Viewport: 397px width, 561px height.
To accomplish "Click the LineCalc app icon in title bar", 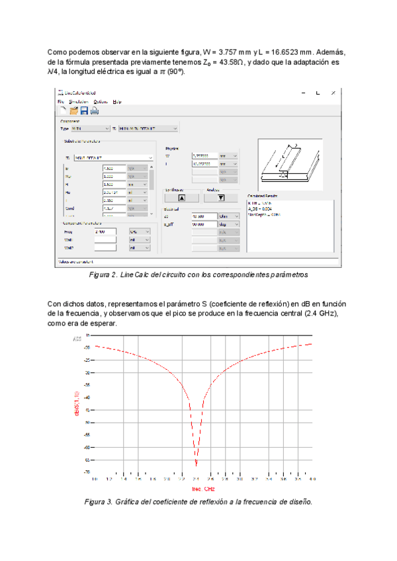I will 61,93.
